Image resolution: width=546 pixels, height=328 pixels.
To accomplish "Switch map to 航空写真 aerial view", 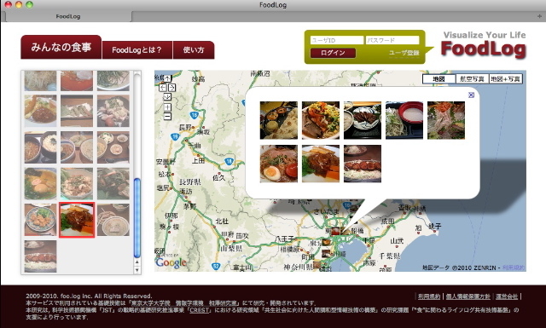I will 472,79.
